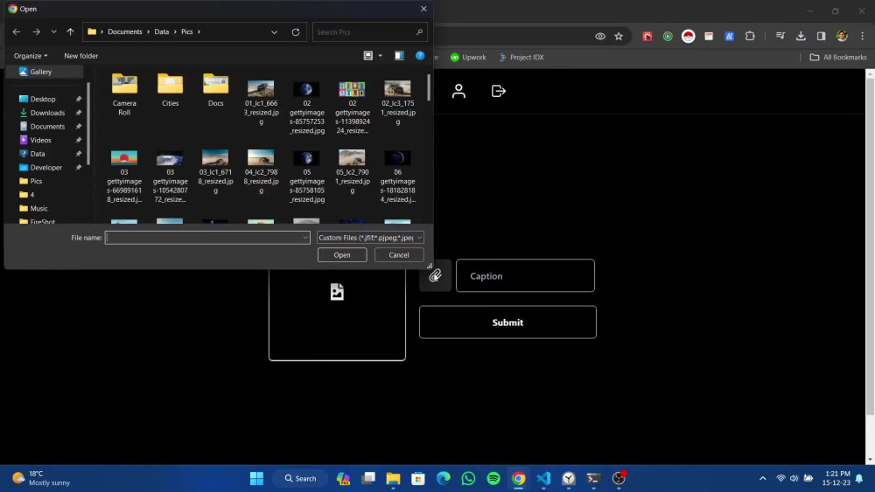Open Spotify from the taskbar
Screen dimensions: 875x492
pos(493,479)
